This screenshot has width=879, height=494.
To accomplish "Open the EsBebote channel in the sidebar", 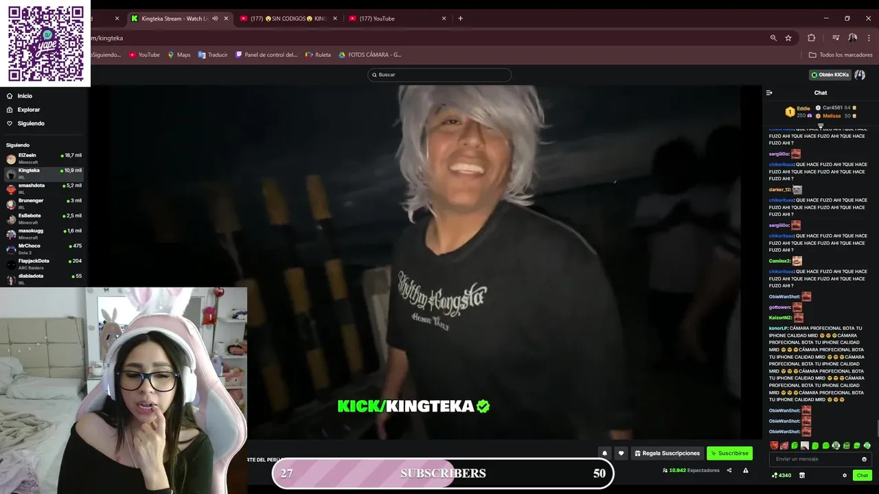I will pos(44,219).
